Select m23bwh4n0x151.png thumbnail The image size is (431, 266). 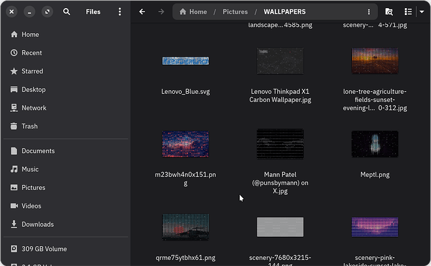pyautogui.click(x=186, y=144)
